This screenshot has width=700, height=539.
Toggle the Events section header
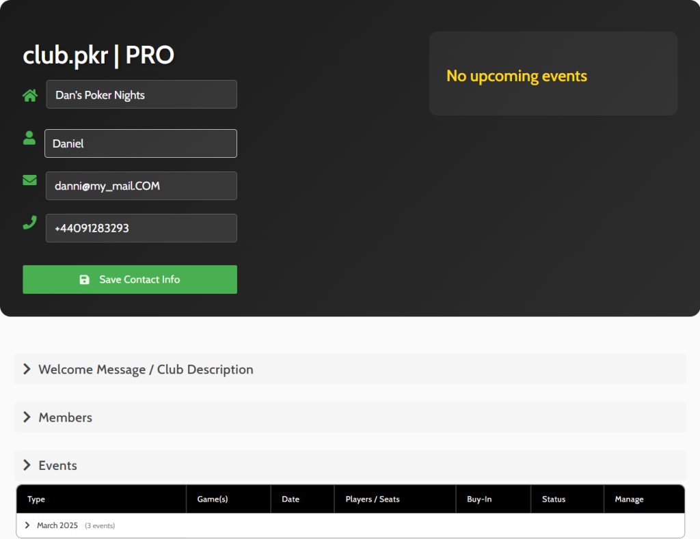click(x=57, y=465)
